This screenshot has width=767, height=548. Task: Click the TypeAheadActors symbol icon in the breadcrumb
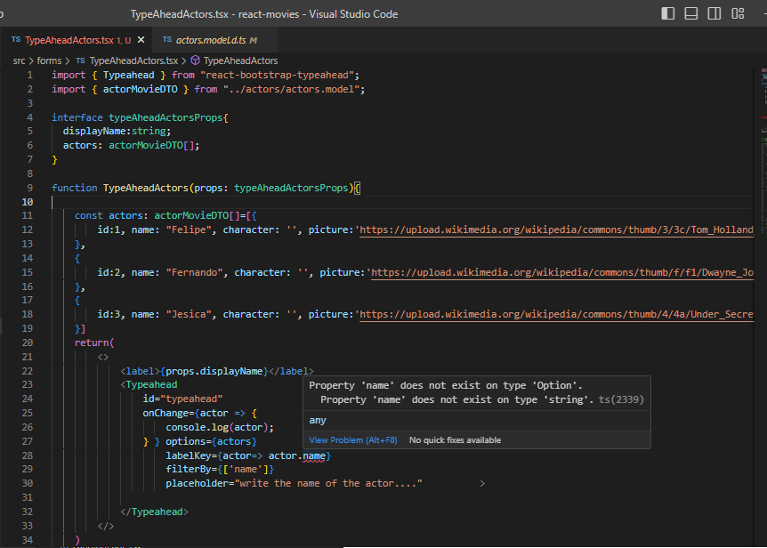click(195, 60)
